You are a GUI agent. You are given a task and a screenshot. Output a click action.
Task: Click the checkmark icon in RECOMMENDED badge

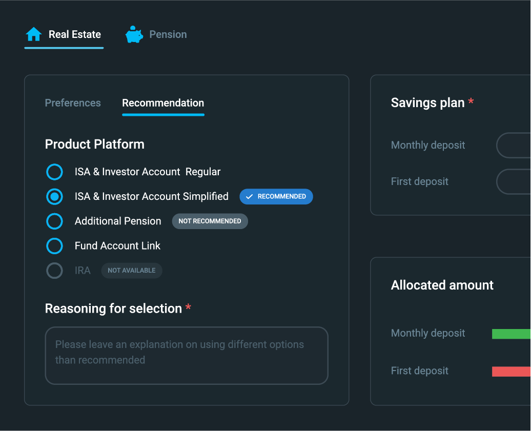coord(249,197)
